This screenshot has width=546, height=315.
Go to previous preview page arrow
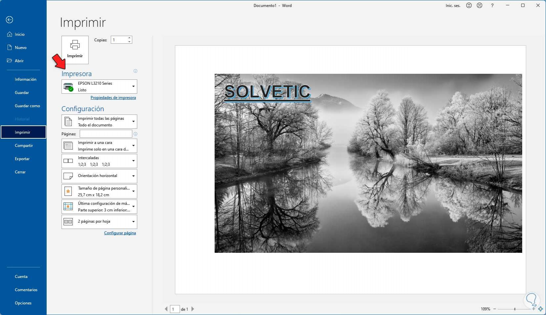click(x=166, y=309)
